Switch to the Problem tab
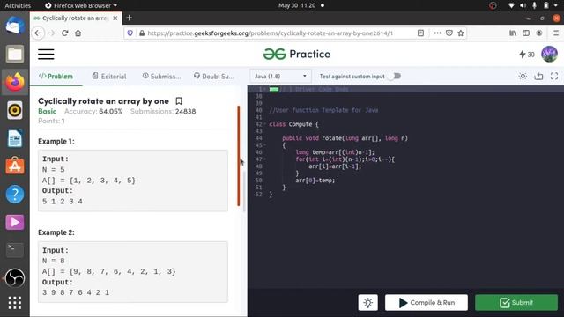 click(56, 77)
